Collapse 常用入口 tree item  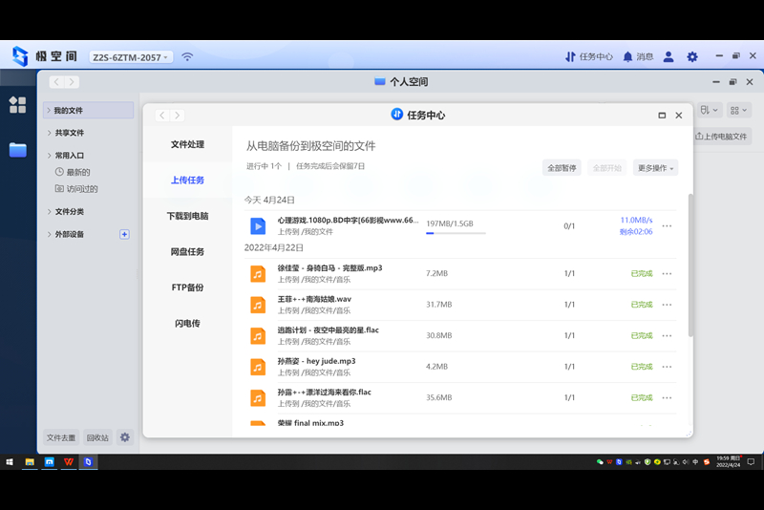point(49,156)
